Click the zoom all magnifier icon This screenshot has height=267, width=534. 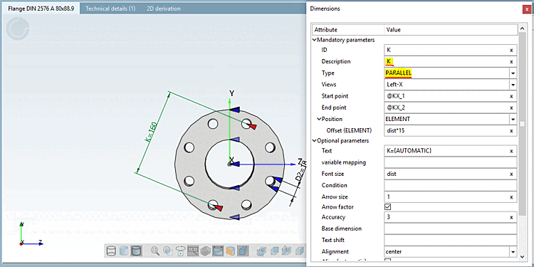155,251
